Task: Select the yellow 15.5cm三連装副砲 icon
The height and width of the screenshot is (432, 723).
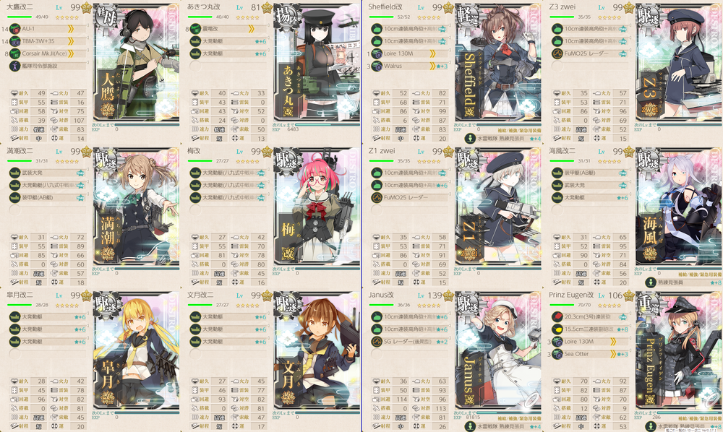Action: (x=557, y=329)
